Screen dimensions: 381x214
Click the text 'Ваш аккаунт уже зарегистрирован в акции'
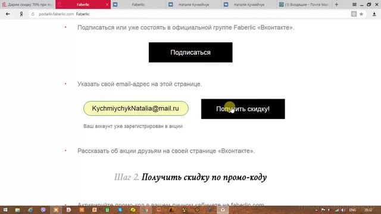coord(133,126)
